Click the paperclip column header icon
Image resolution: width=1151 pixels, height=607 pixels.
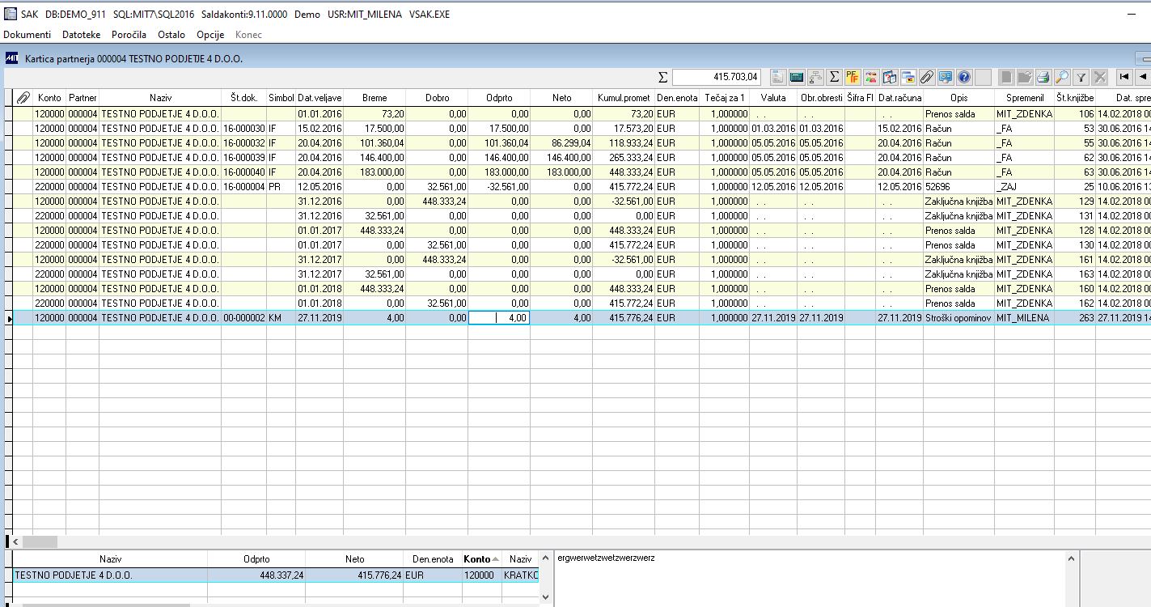point(23,97)
